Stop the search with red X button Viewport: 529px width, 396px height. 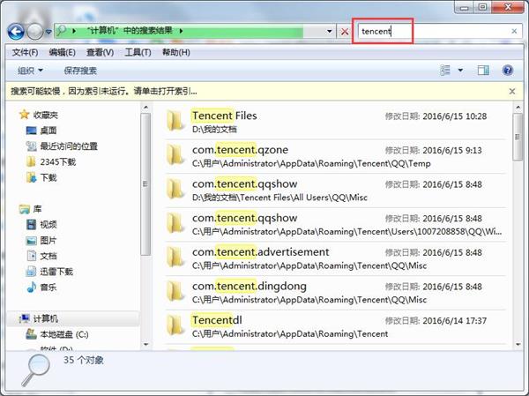(x=345, y=32)
